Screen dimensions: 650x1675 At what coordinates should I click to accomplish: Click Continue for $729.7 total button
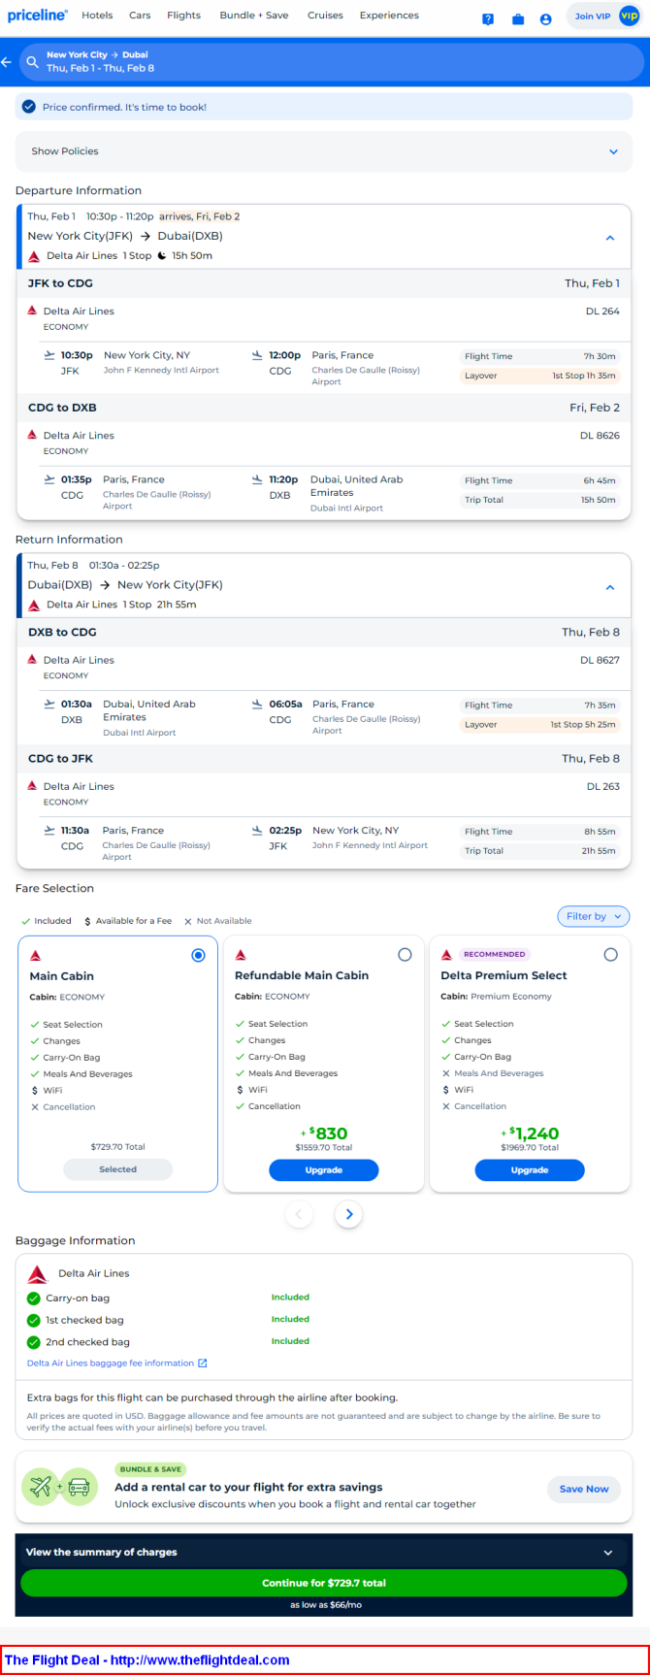pos(324,1583)
